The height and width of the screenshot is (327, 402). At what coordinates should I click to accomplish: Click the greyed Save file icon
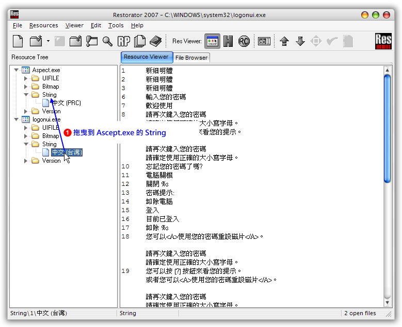coord(60,41)
